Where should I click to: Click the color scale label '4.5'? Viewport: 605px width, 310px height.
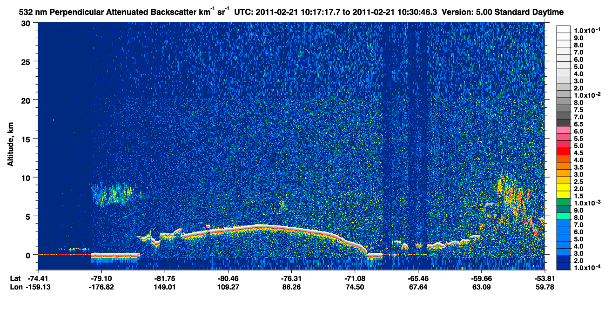[x=578, y=153]
